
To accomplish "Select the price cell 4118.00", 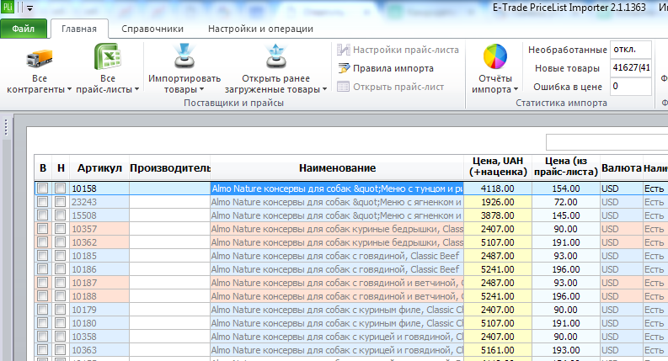I will pyautogui.click(x=498, y=188).
